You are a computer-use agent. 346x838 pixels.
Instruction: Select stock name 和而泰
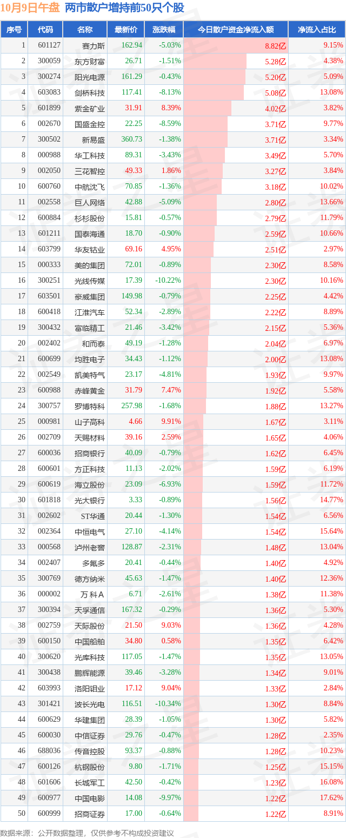pyautogui.click(x=94, y=343)
